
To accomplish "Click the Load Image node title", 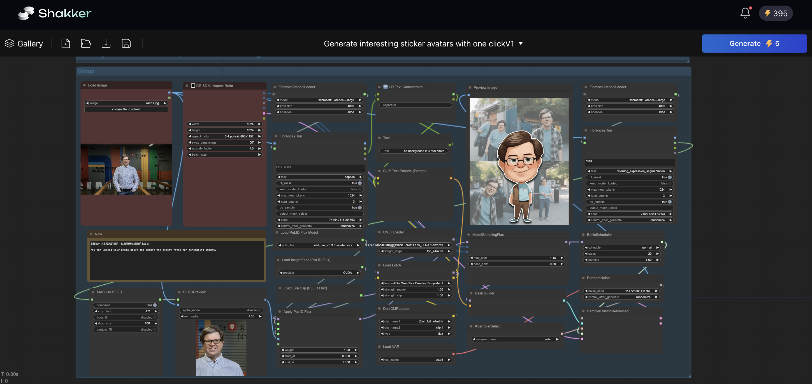I will (98, 85).
